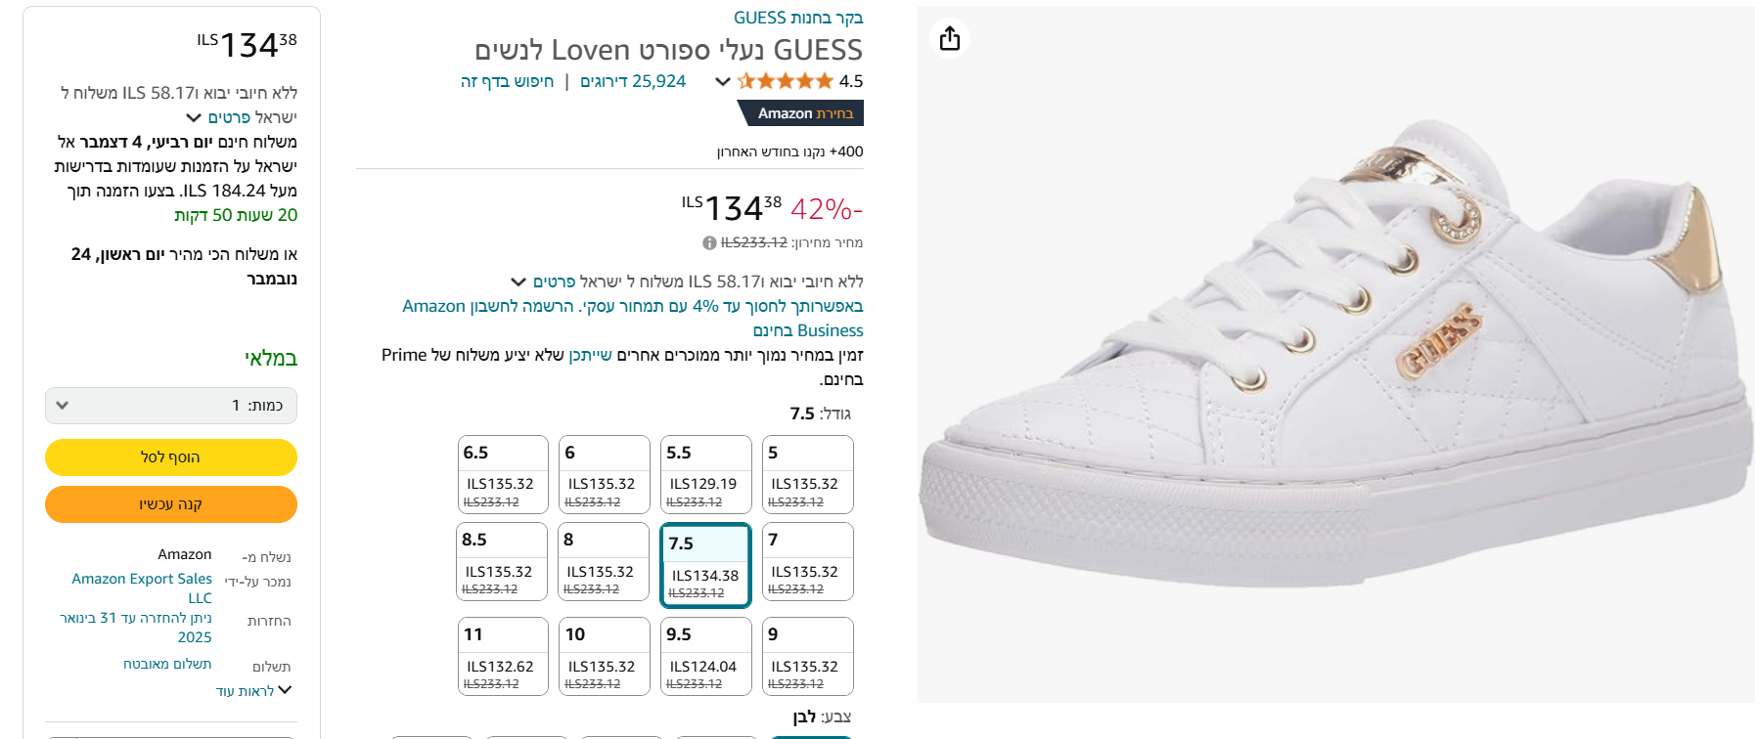Open the 25,924 ratings link
Screen dimensions: 1755x739
tap(633, 81)
